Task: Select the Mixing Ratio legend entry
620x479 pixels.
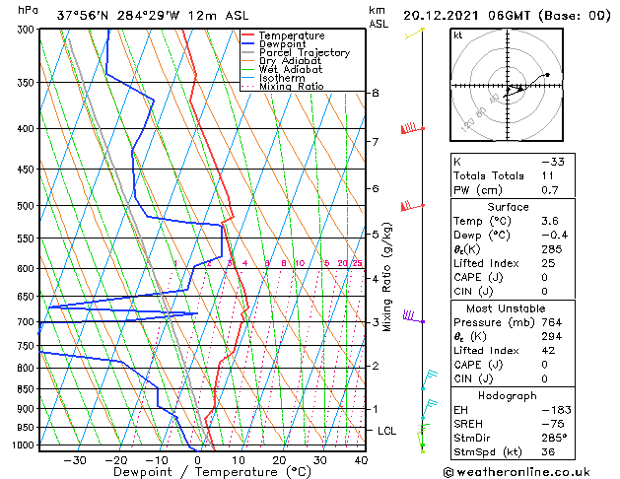Action: (x=283, y=87)
